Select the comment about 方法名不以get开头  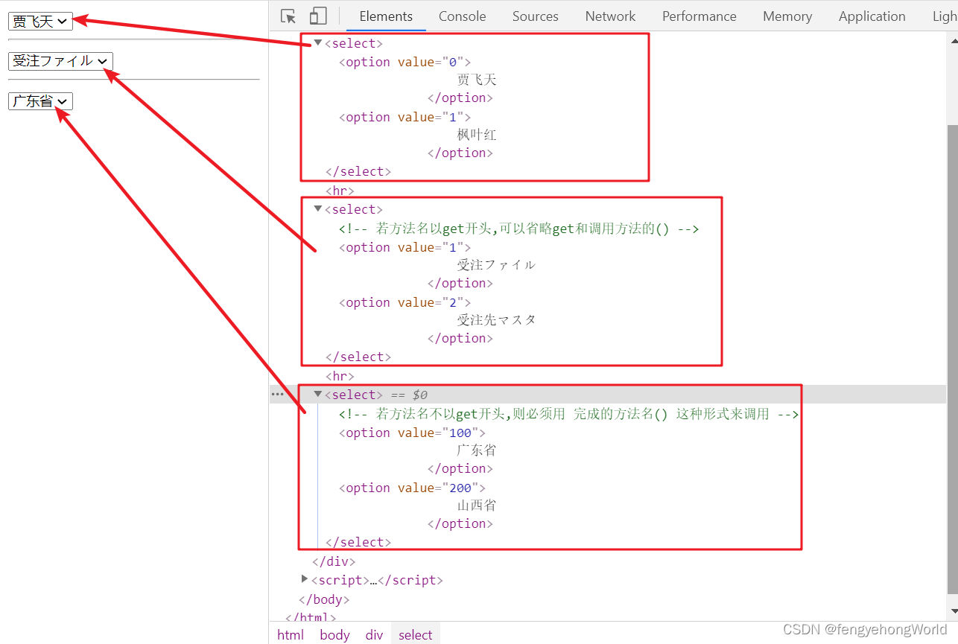coord(568,414)
